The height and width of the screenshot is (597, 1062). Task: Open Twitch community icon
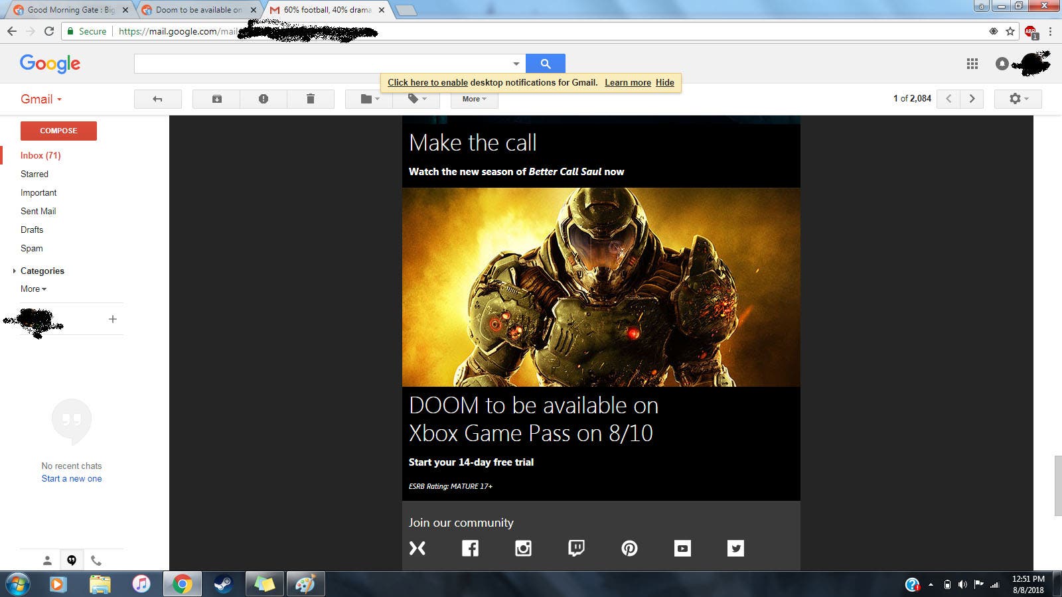point(576,548)
